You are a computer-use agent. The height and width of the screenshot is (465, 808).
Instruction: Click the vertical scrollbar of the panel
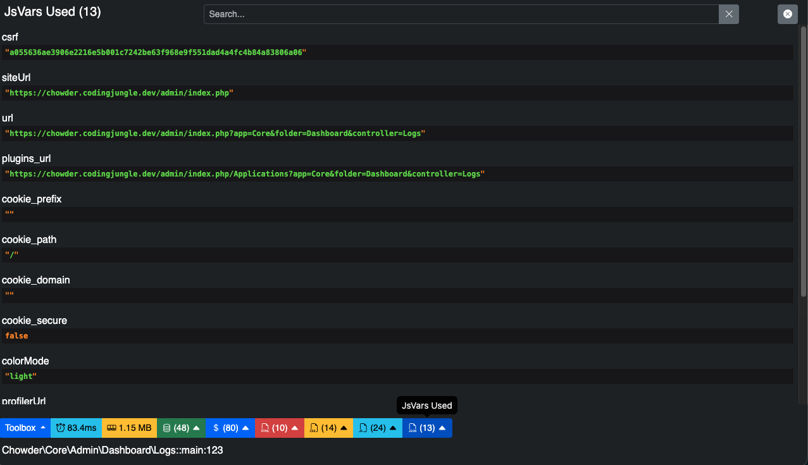pos(804,215)
